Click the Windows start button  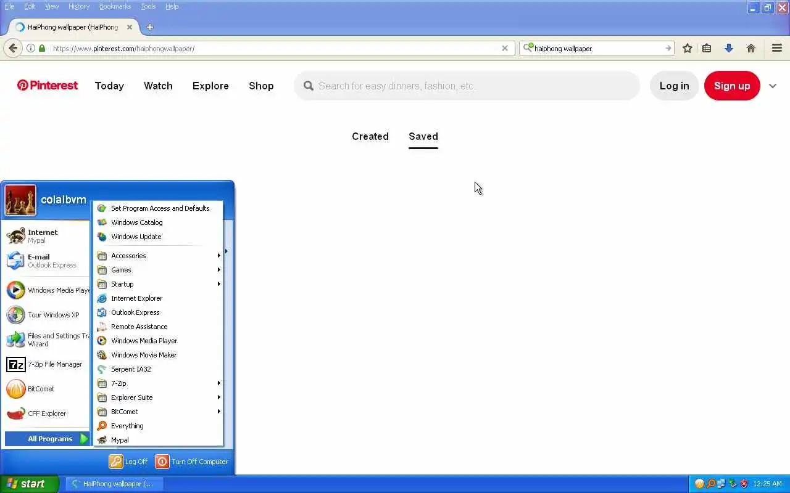click(29, 484)
